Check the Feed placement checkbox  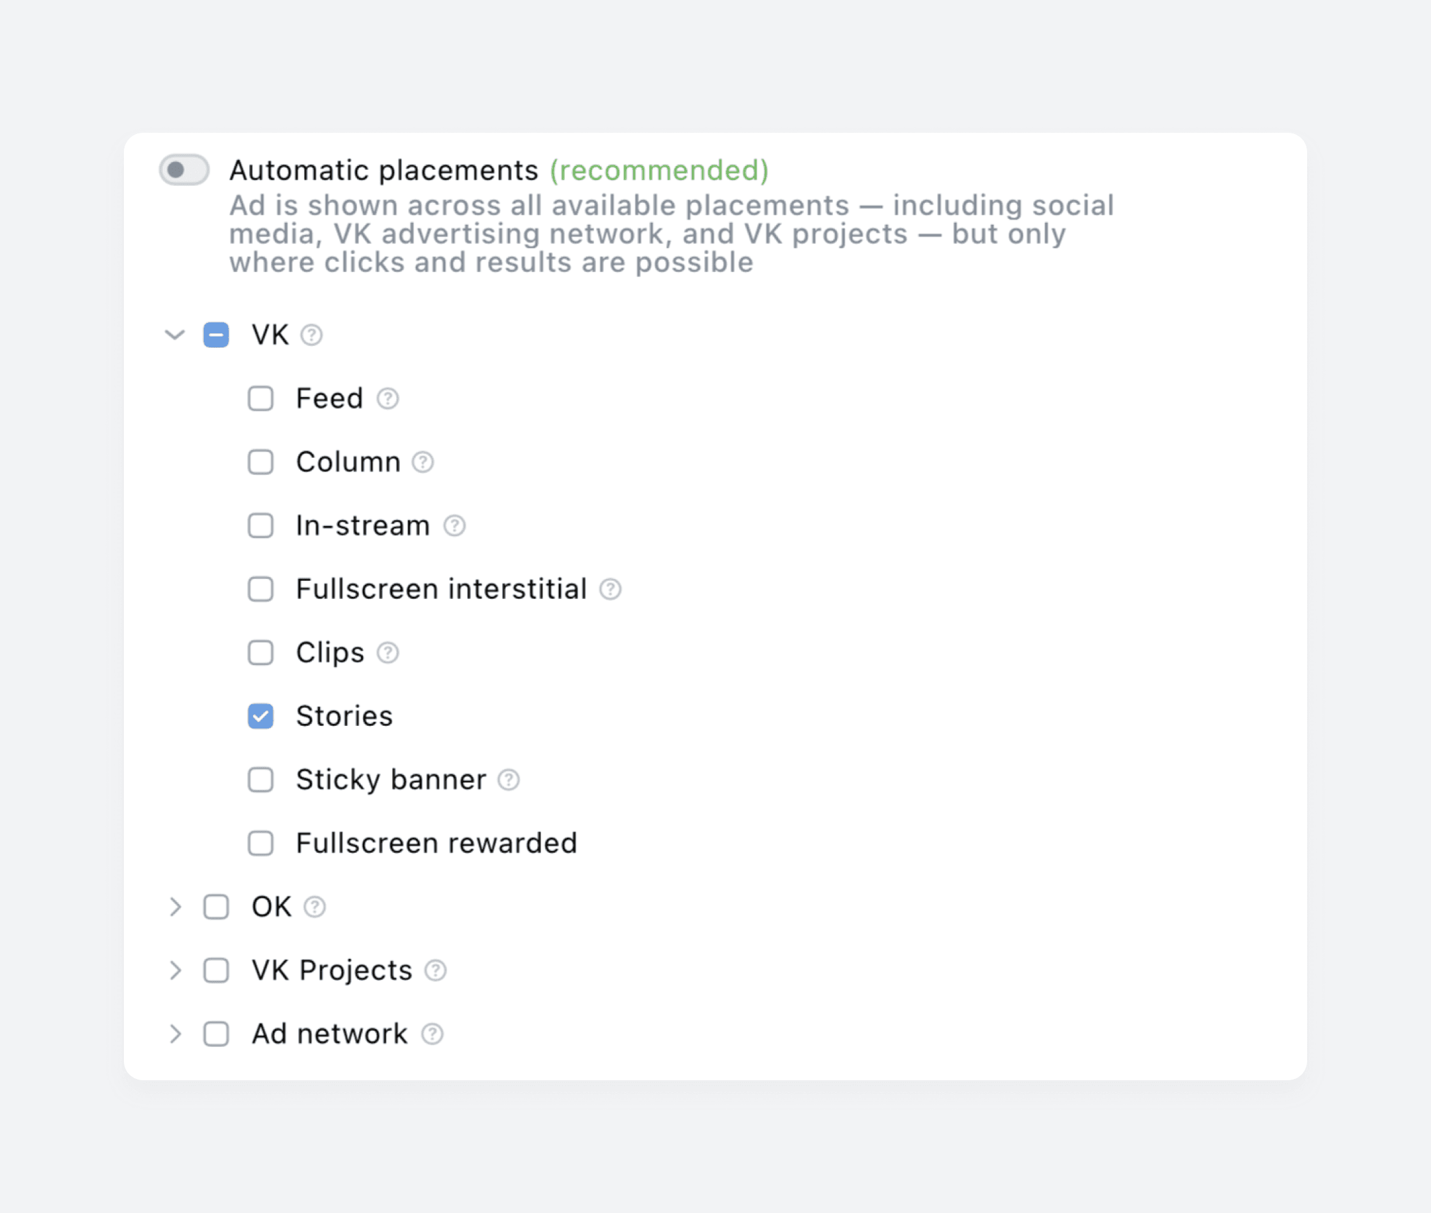point(261,399)
